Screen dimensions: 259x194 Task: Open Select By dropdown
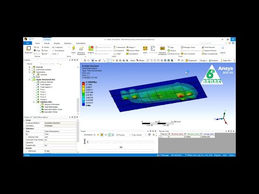226,60
